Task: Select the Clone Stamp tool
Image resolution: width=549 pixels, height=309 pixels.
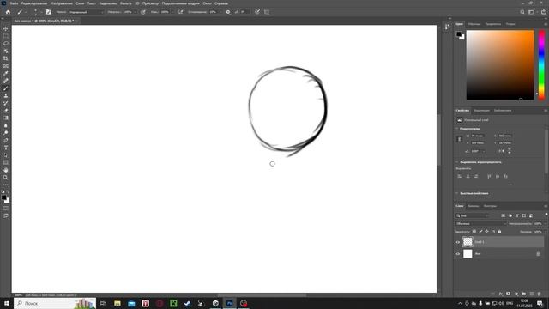Action: tap(6, 95)
